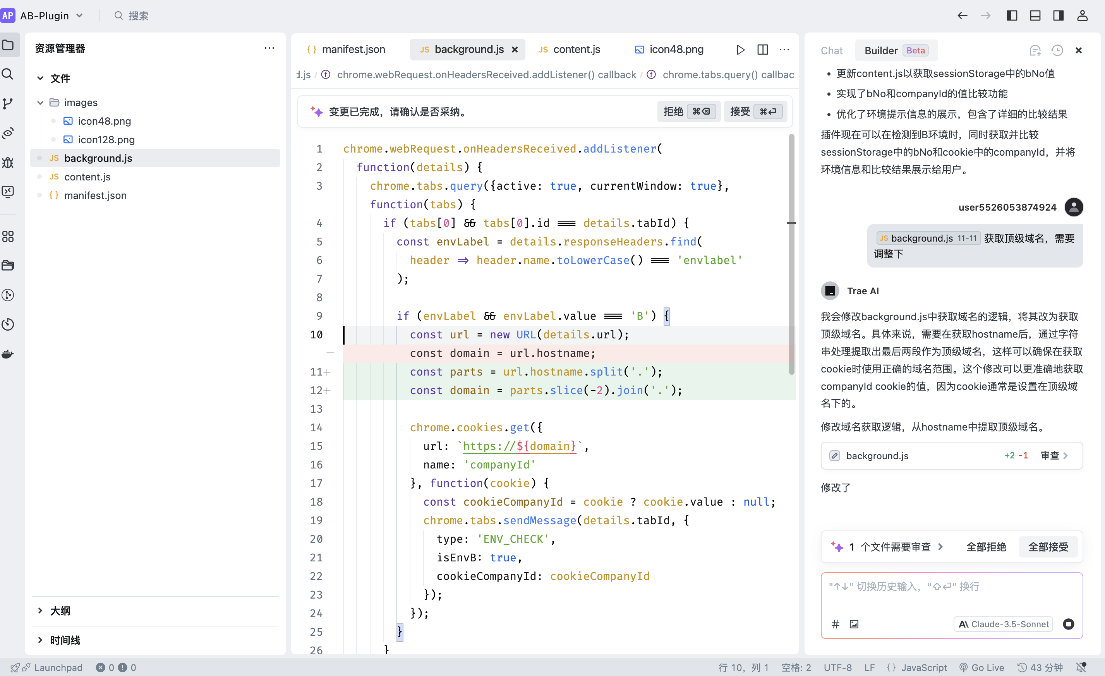This screenshot has height=676, width=1105.
Task: Click the LF line ending setting
Action: [x=870, y=667]
